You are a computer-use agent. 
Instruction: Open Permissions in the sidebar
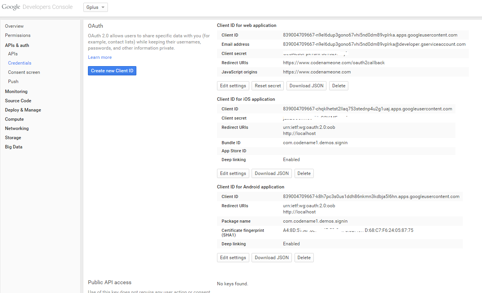pyautogui.click(x=18, y=35)
